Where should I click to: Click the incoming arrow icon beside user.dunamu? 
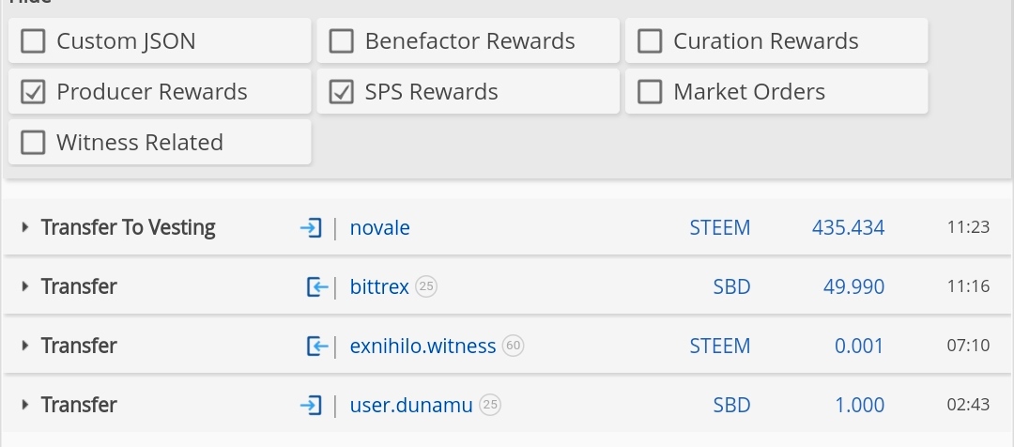coord(310,406)
